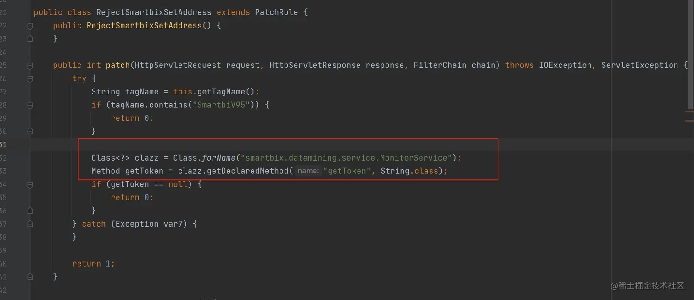Click HttpServletRequest parameter type
This screenshot has height=300, width=694.
point(178,65)
